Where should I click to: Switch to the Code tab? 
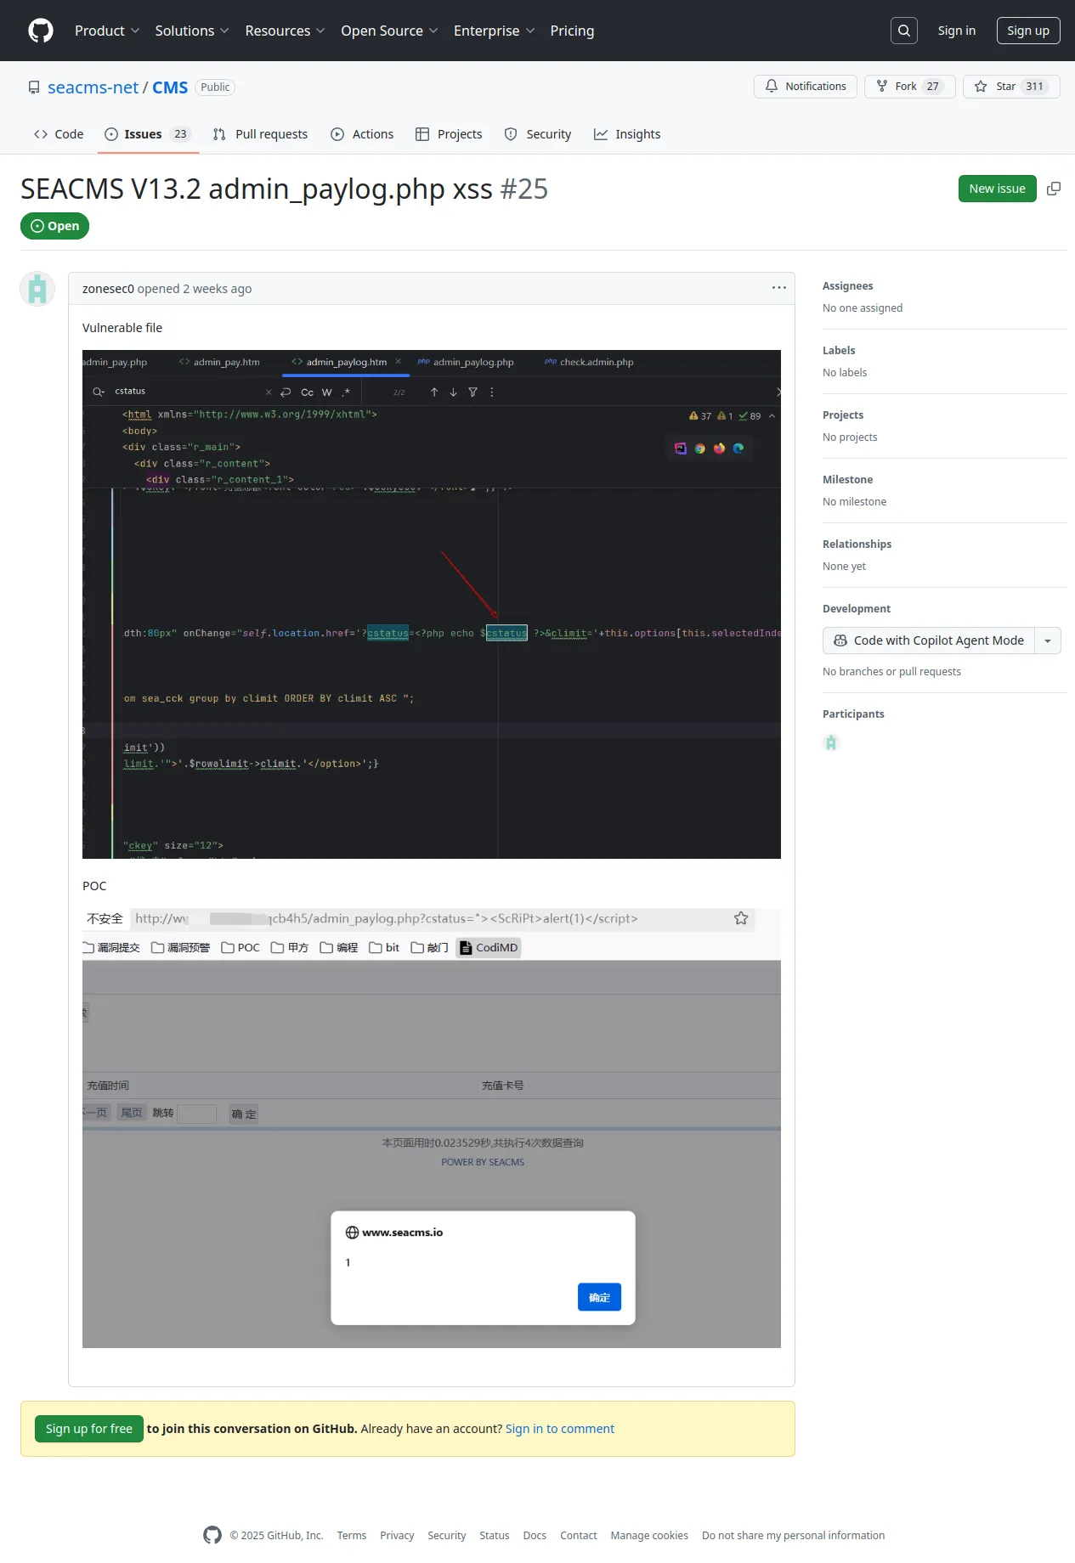59,134
